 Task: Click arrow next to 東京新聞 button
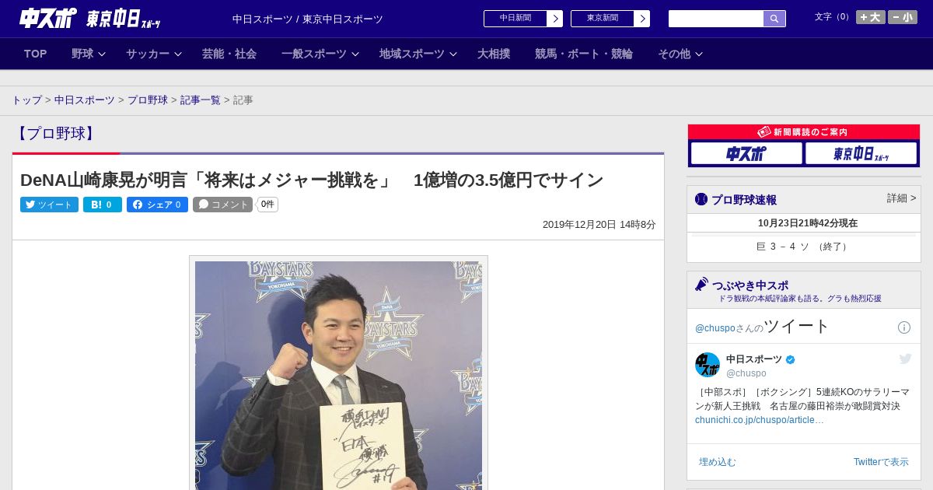(642, 19)
